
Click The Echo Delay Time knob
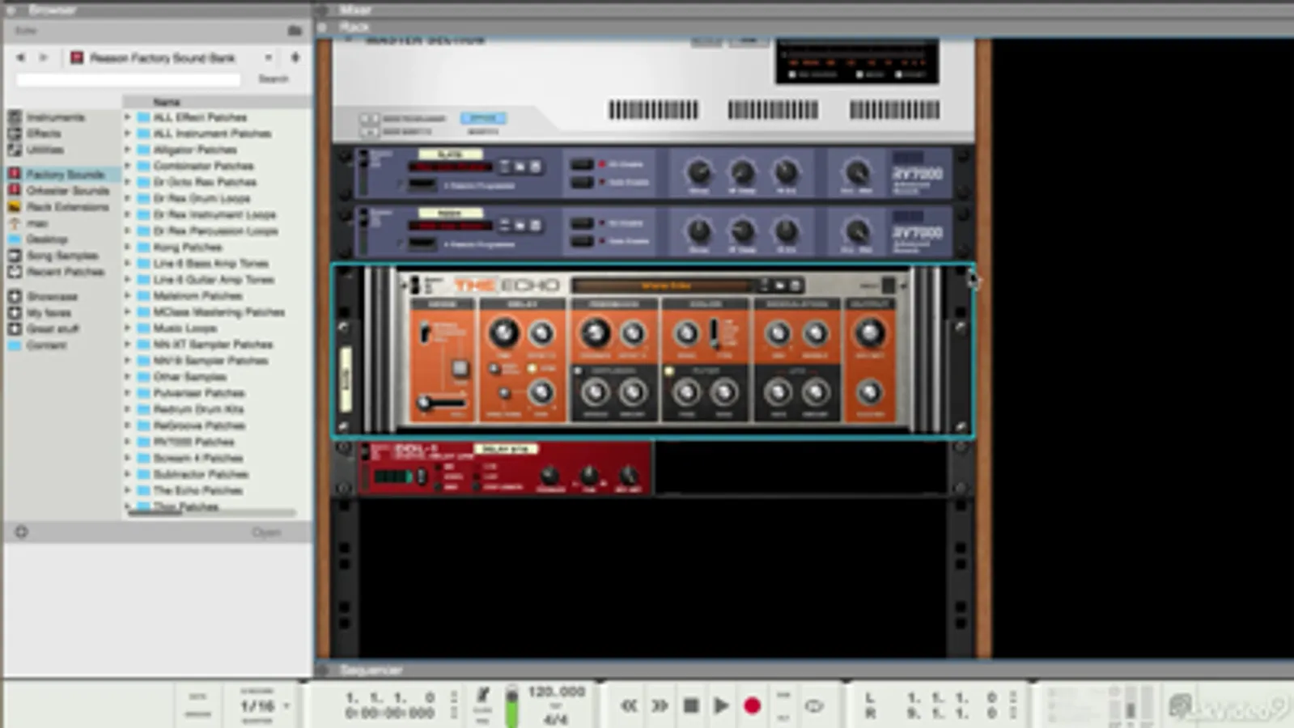pos(503,332)
